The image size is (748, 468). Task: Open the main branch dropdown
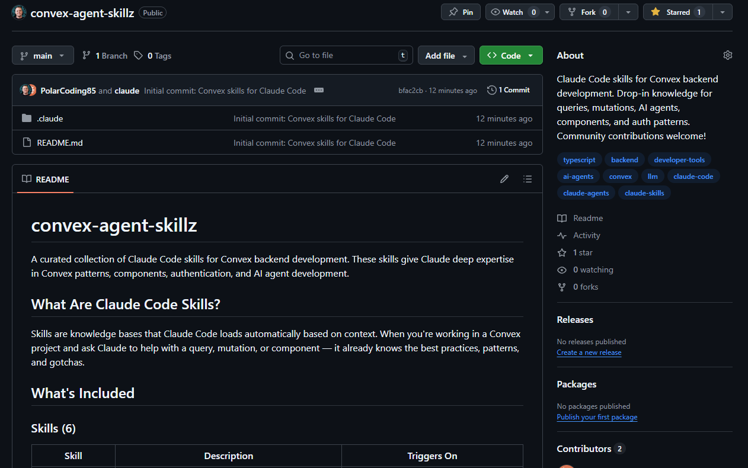(42, 55)
